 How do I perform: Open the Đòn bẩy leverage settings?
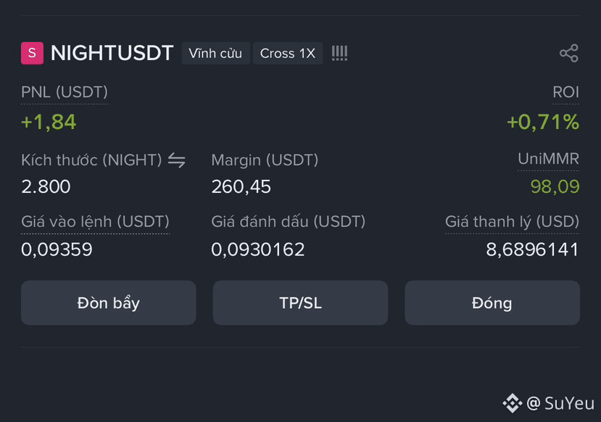tap(109, 303)
